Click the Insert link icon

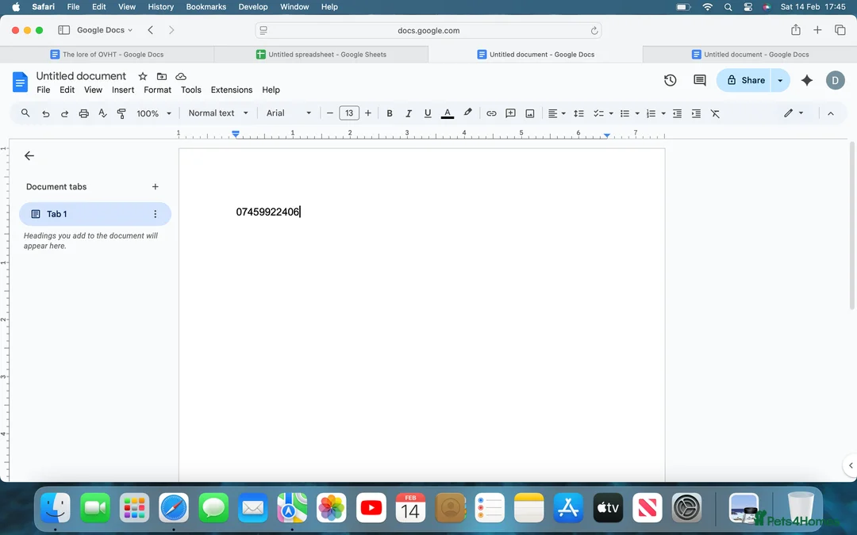491,113
